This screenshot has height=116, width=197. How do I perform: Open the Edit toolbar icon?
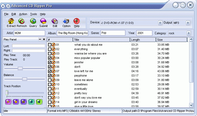pos(55,21)
